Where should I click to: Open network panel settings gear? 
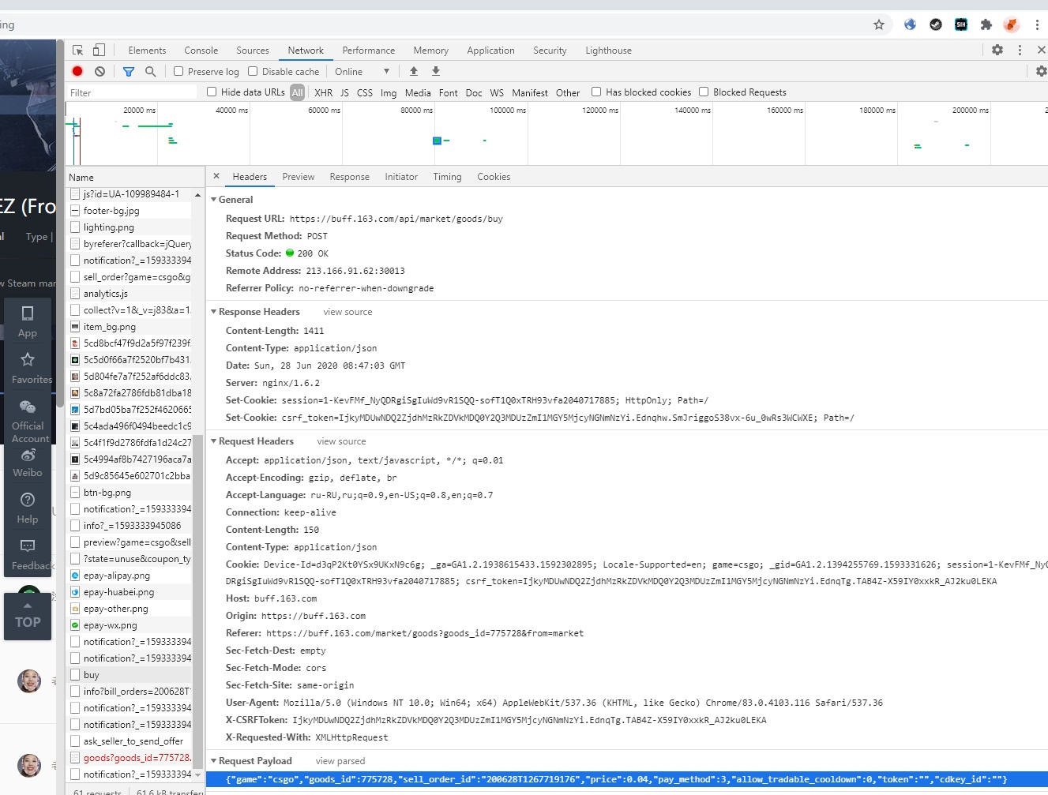coord(1042,71)
